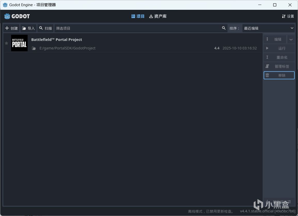Viewport: 298px width, 216px height.
Task: Open the 最近编辑 sort dropdown
Action: [x=268, y=28]
